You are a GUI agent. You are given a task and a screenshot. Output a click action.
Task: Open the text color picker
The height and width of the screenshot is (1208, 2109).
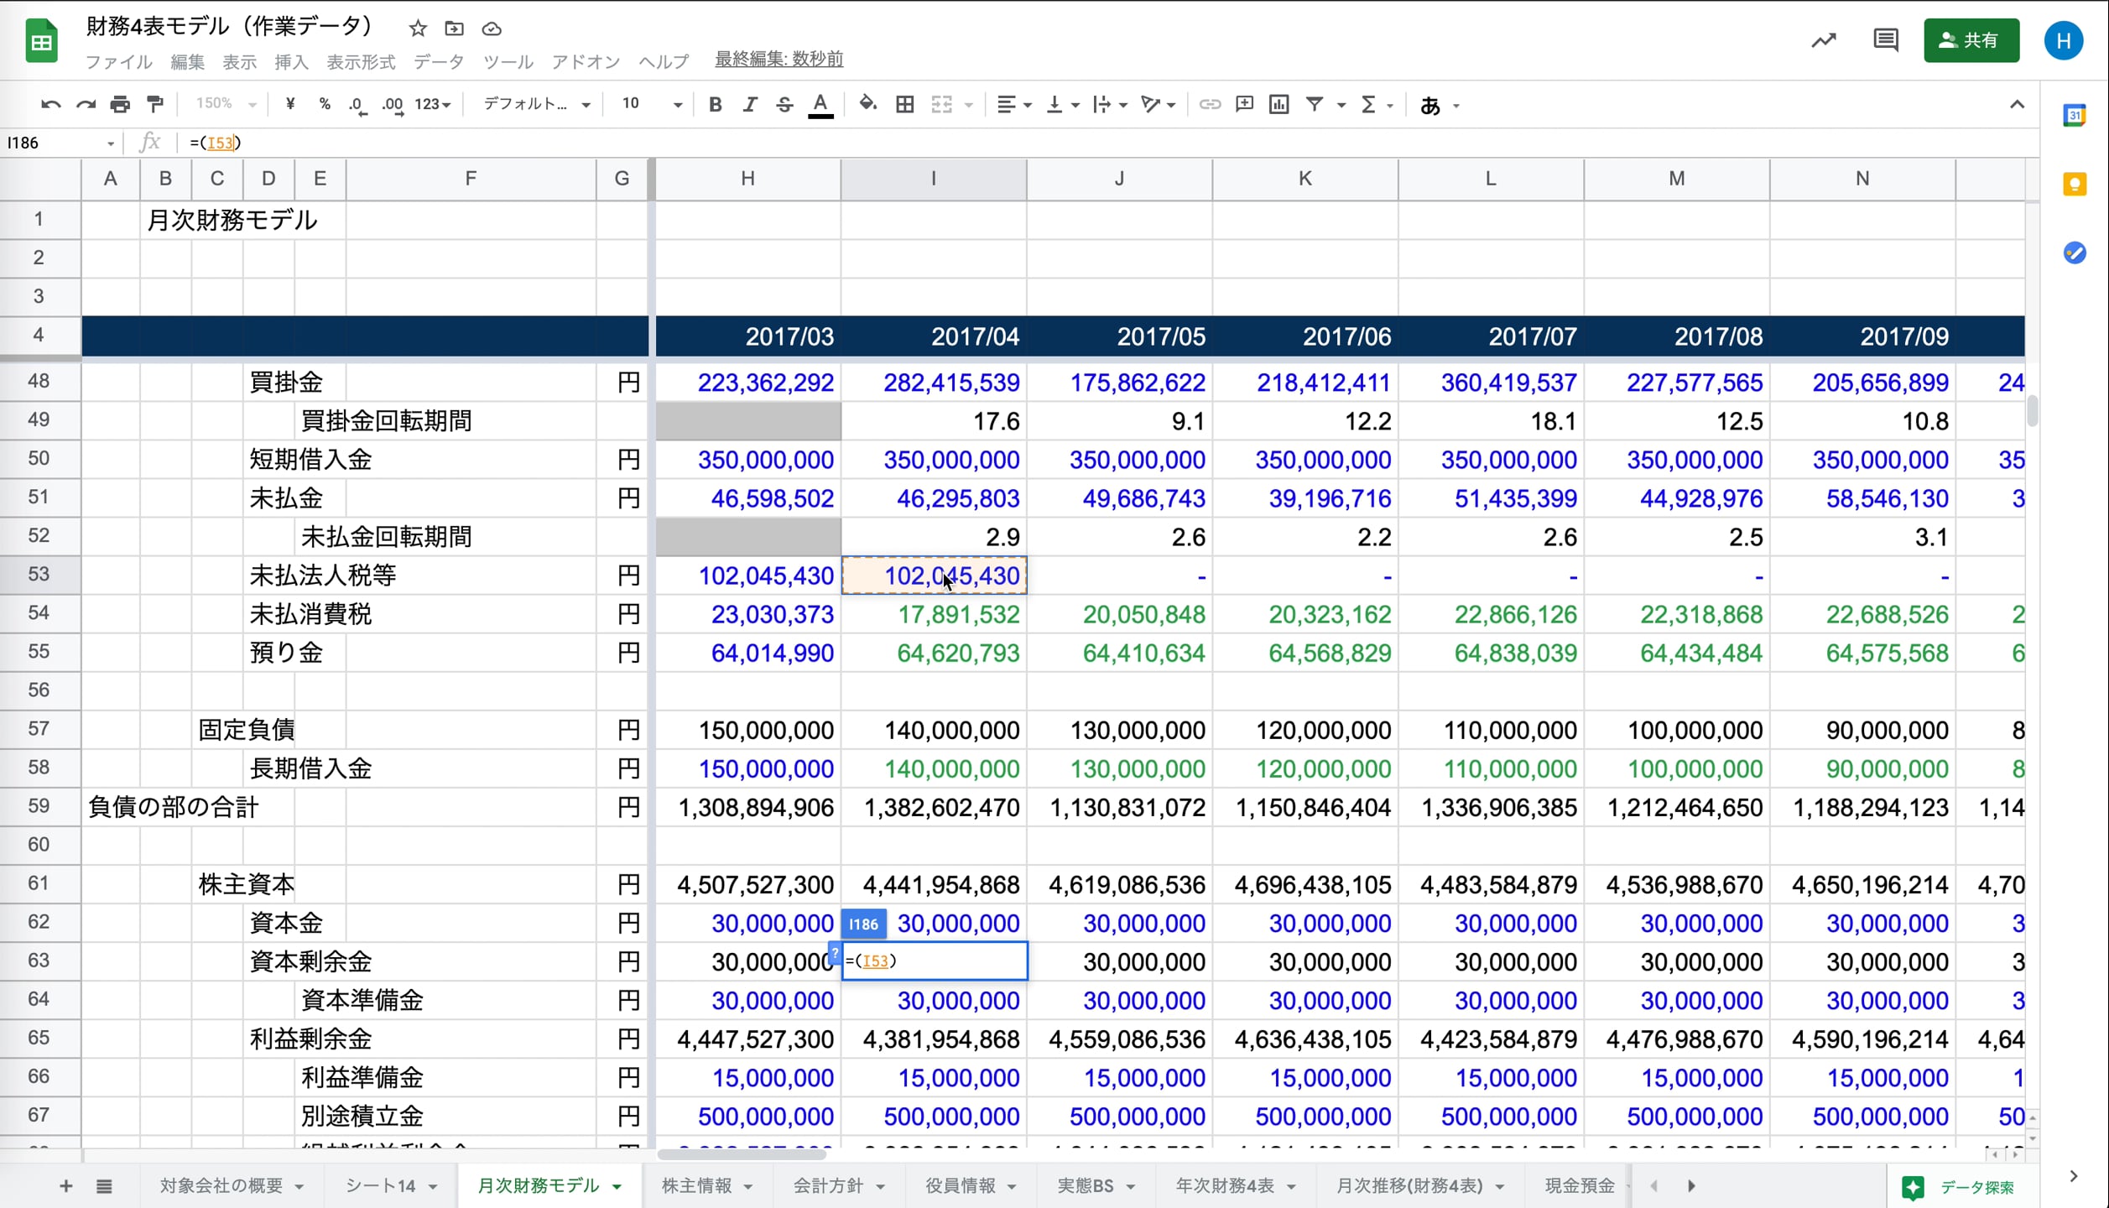820,105
